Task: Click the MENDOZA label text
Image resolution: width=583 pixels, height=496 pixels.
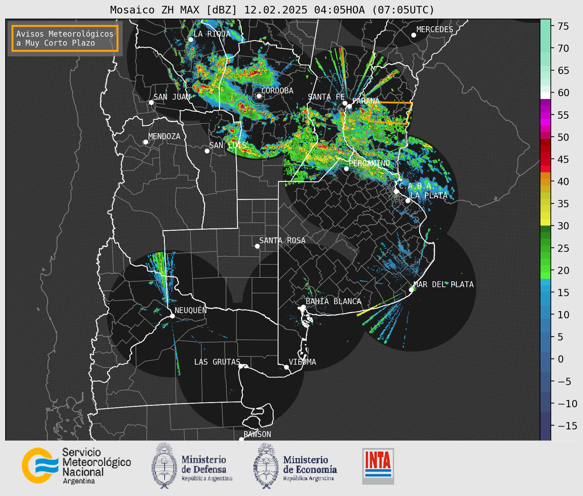Action: (164, 136)
